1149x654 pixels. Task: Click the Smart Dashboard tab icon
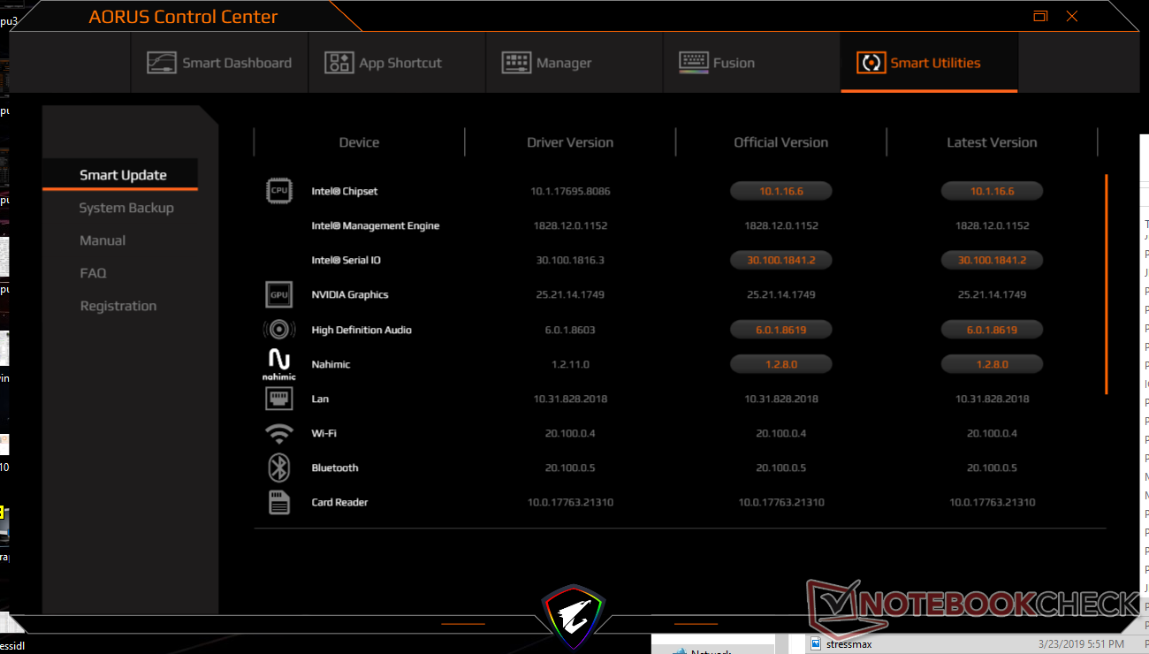click(162, 63)
